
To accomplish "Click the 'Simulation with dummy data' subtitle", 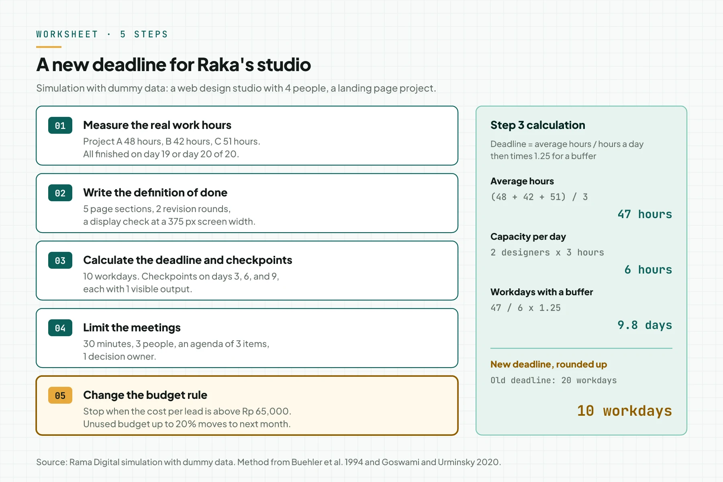I will pos(236,88).
